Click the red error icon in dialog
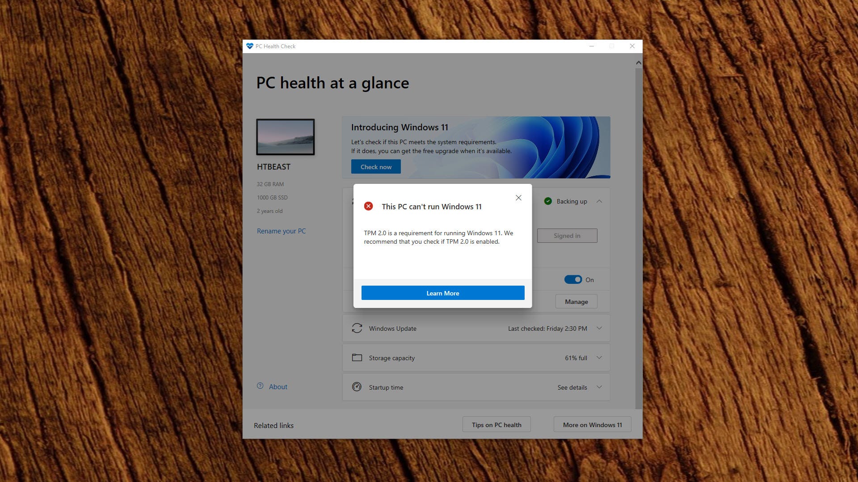 [x=368, y=205]
